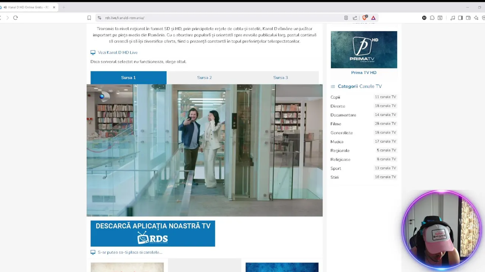Click the 16 canale TV count
The image size is (485, 272).
[385, 177]
